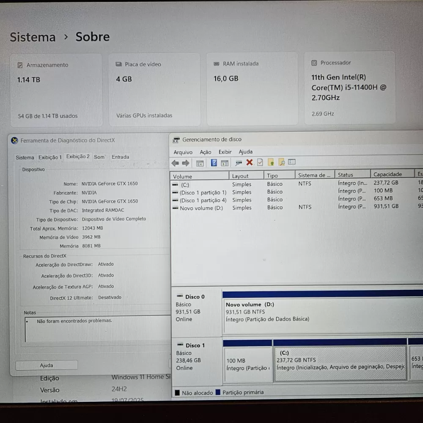Screen dimensions: 423x423
Task: Click the Disco 1 disk icon
Action: [x=180, y=345]
